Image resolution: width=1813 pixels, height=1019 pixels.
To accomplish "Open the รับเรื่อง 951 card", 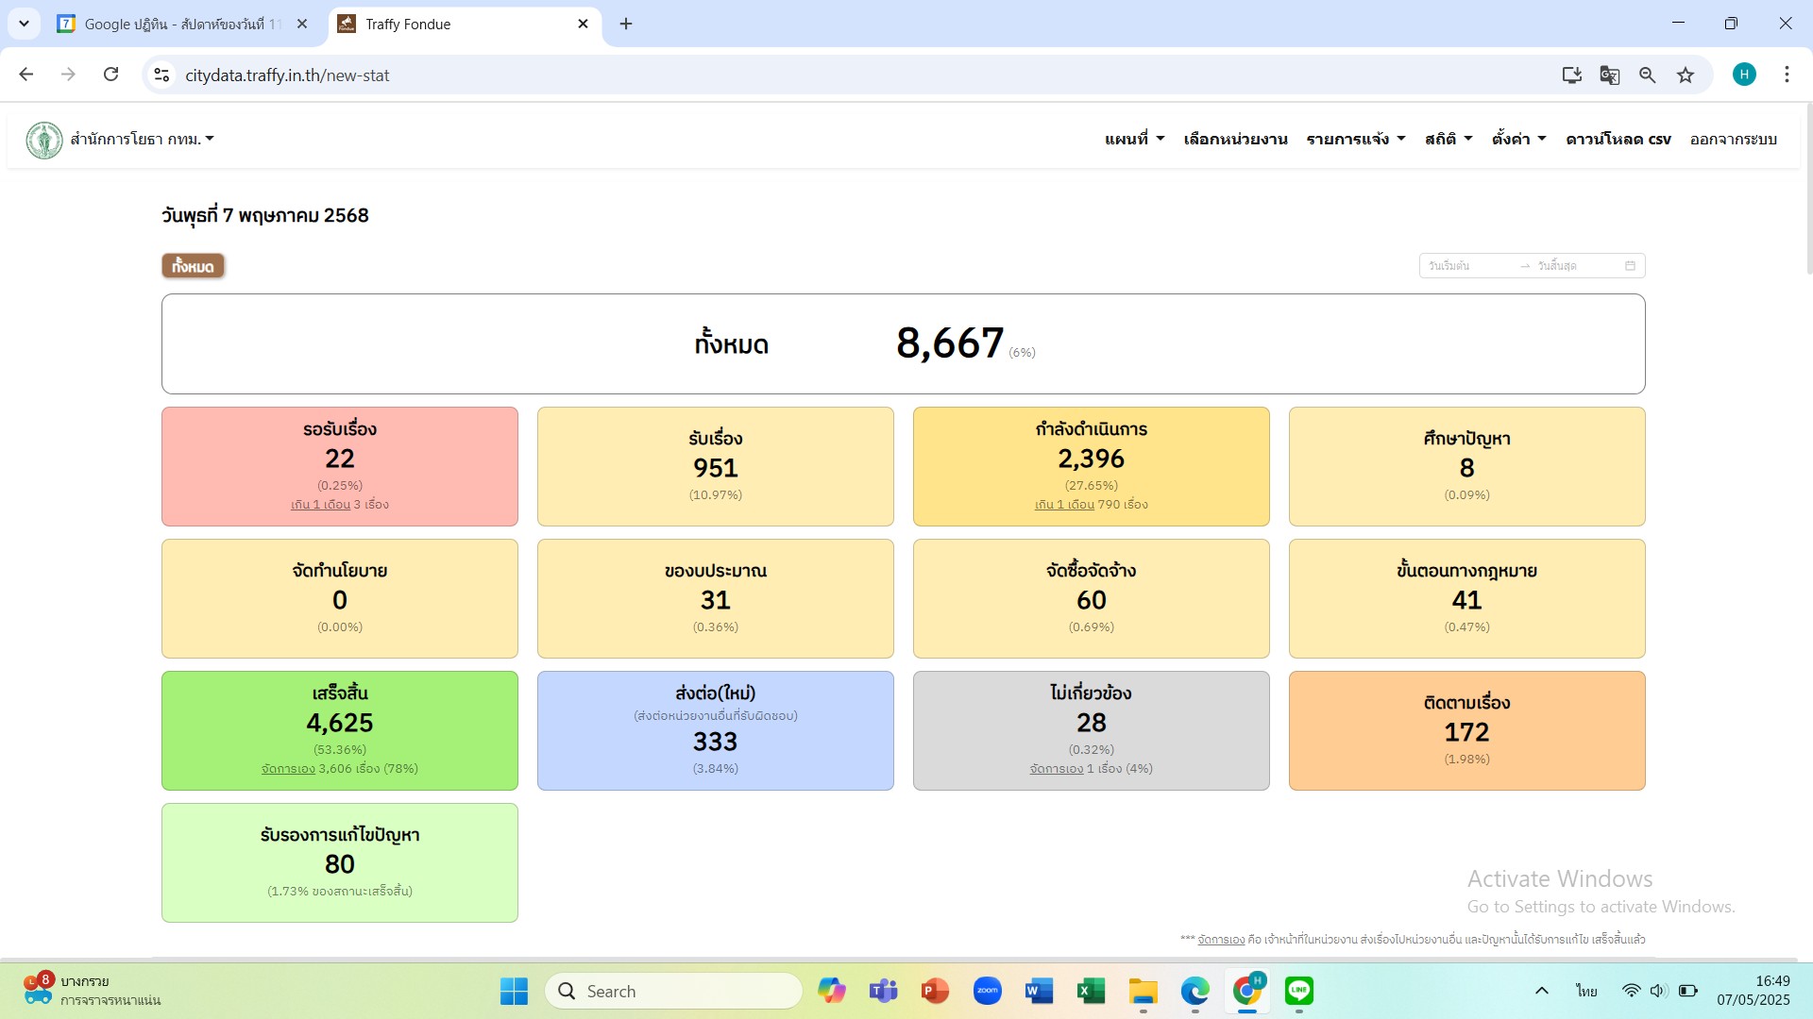I will click(715, 466).
